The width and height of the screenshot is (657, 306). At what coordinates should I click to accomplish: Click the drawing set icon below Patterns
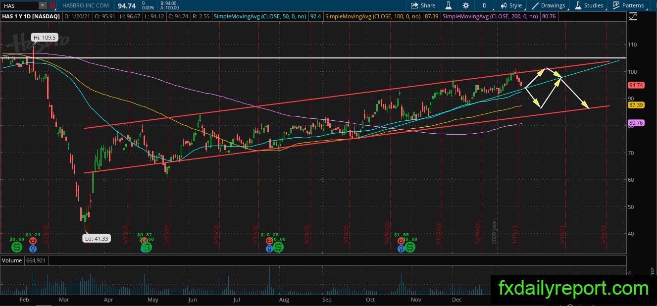click(x=634, y=16)
